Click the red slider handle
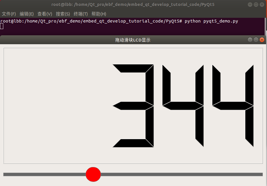Image resolution: width=267 pixels, height=186 pixels. pyautogui.click(x=93, y=174)
